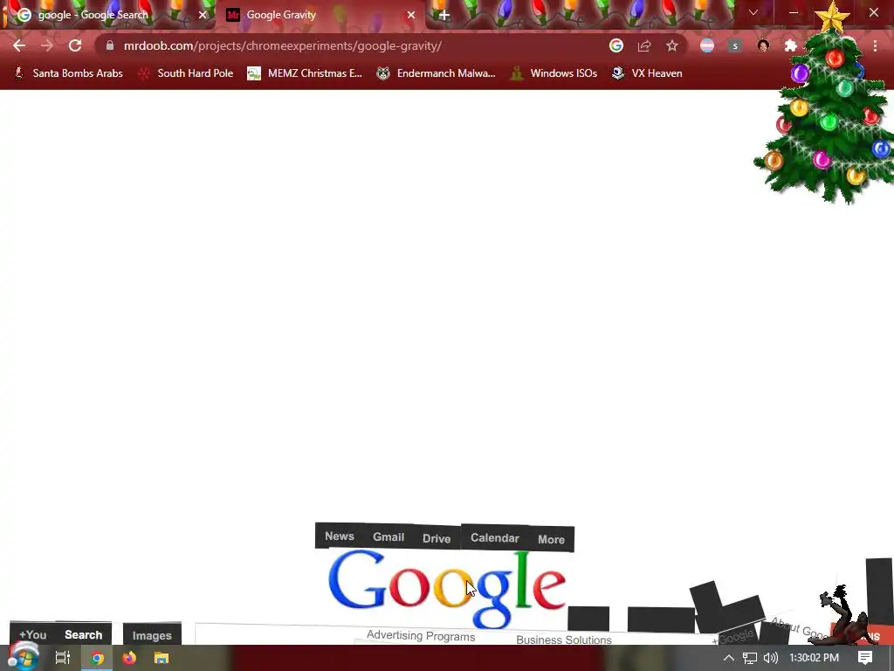
Task: Bookmark this page with the star icon
Action: click(x=672, y=45)
